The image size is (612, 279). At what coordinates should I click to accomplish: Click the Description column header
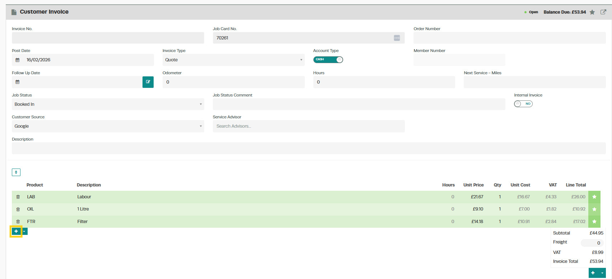[89, 185]
